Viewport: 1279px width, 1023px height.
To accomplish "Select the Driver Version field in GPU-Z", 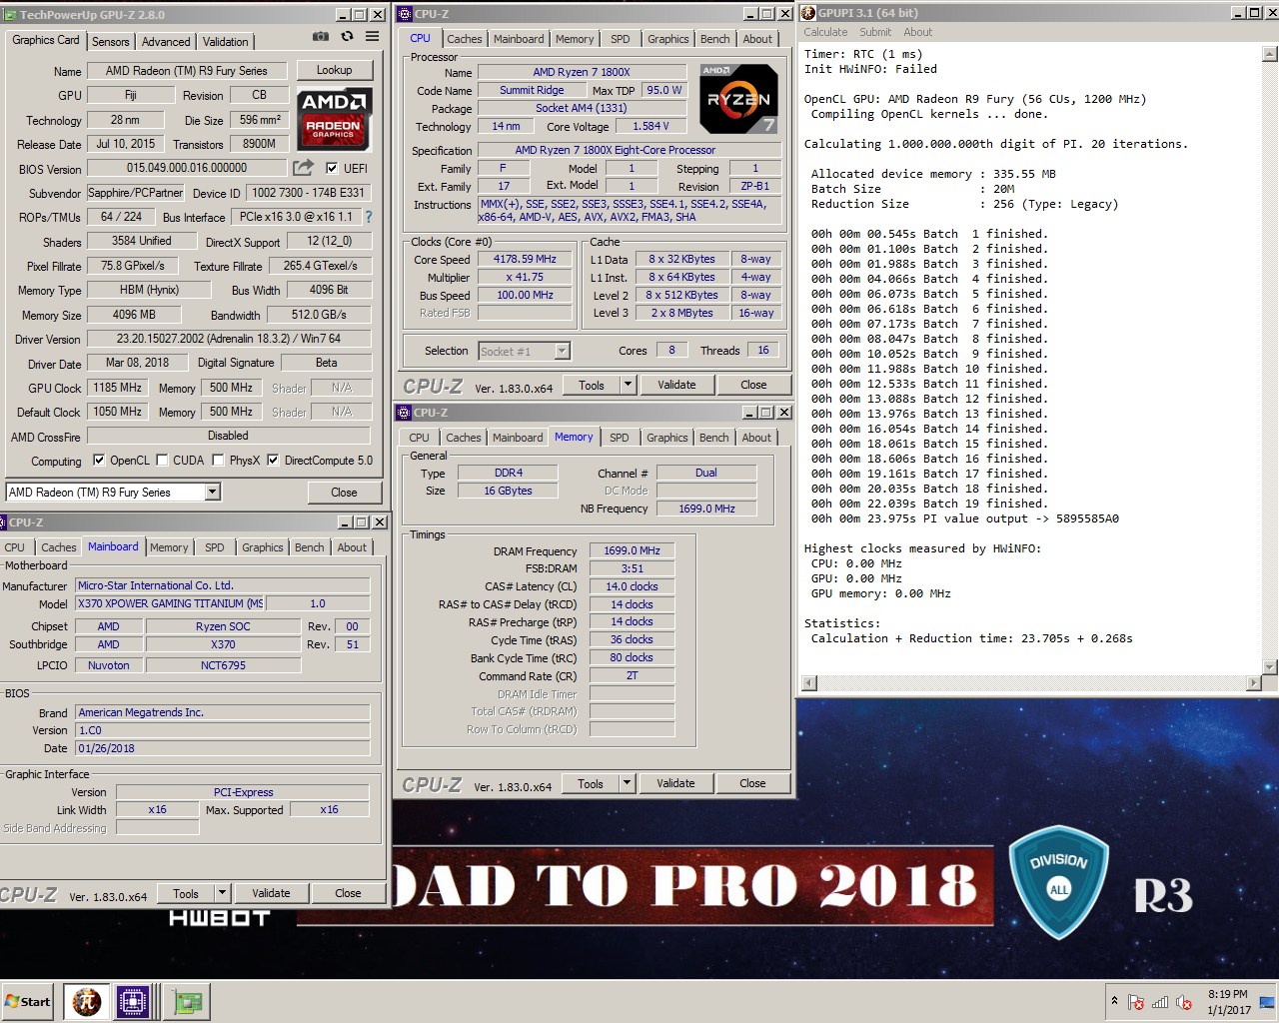I will point(229,339).
